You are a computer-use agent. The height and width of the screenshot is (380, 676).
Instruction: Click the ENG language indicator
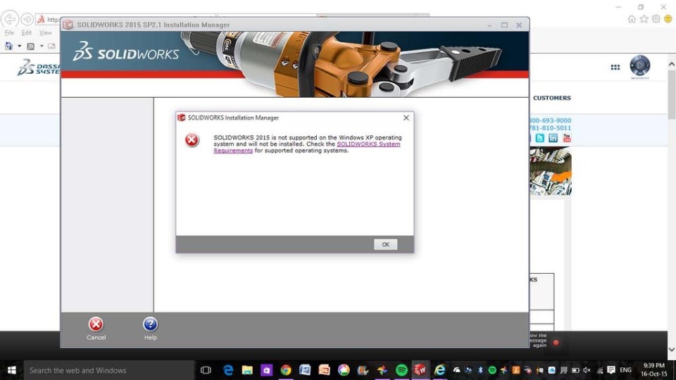[x=625, y=370]
